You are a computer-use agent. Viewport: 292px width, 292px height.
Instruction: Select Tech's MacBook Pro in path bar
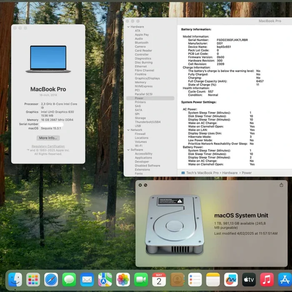pos(202,173)
